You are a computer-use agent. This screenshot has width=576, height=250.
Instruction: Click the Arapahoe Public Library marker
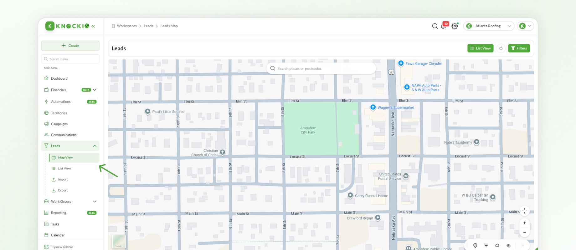click(x=409, y=248)
